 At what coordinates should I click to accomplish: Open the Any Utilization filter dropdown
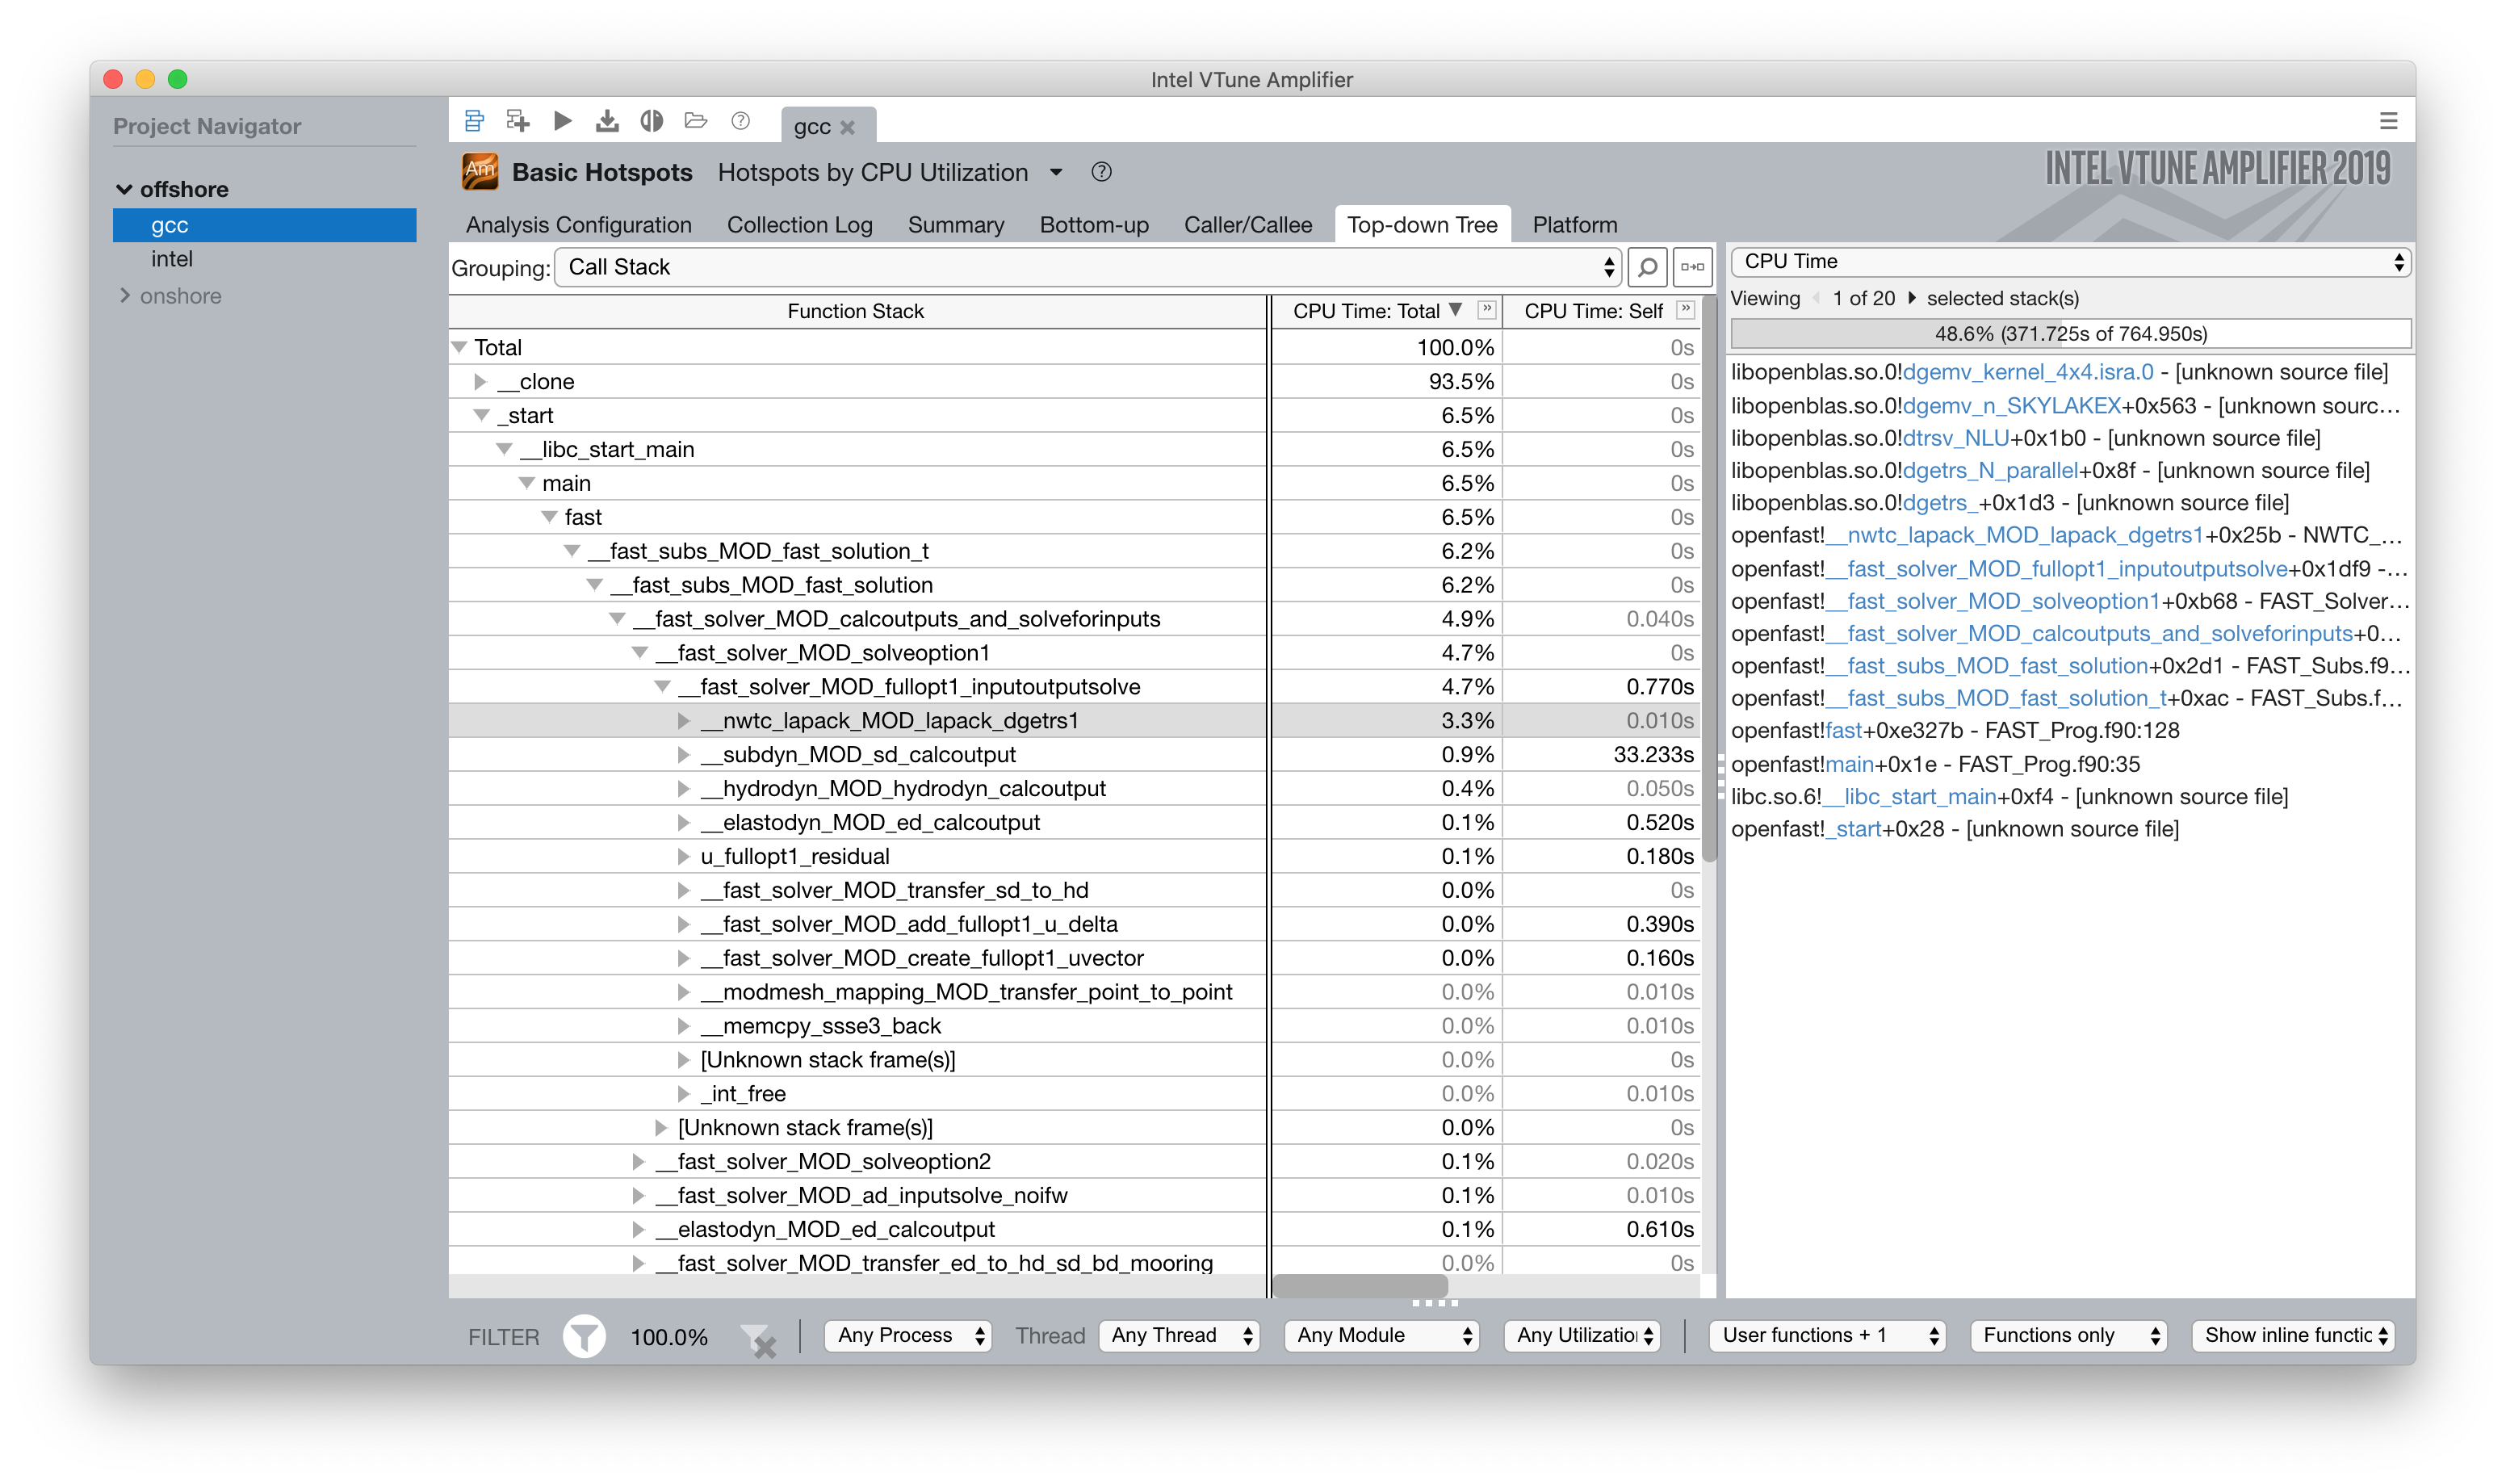tap(1582, 1336)
